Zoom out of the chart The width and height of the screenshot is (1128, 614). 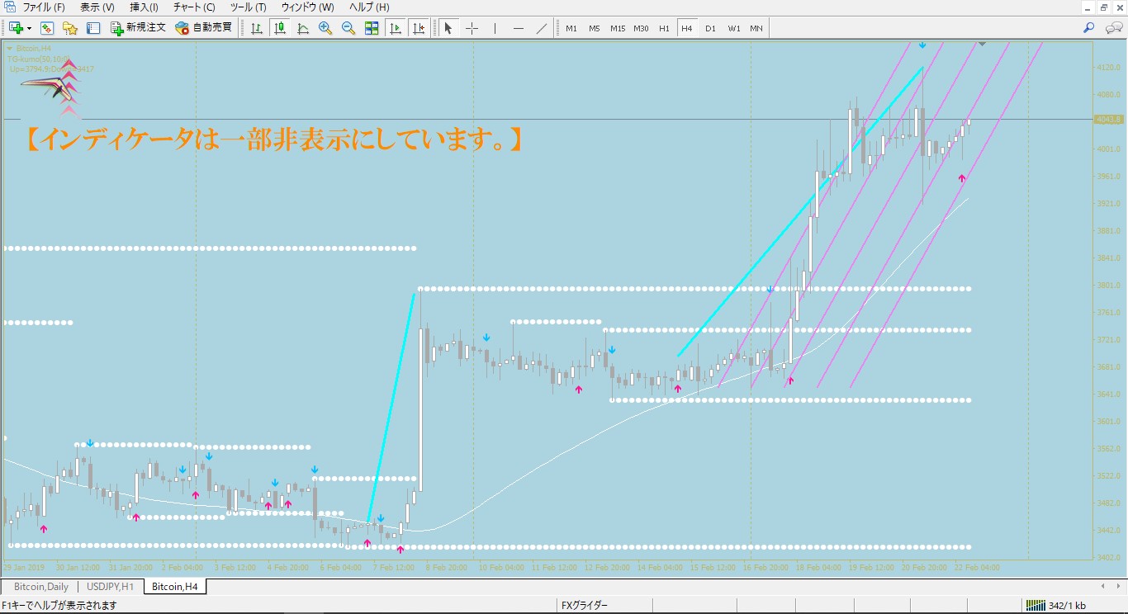click(x=348, y=28)
